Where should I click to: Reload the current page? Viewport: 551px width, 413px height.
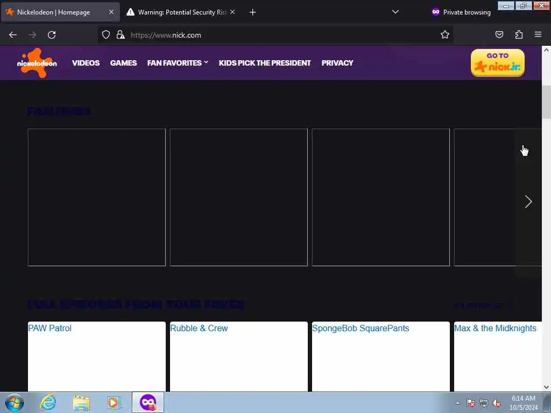(x=52, y=35)
